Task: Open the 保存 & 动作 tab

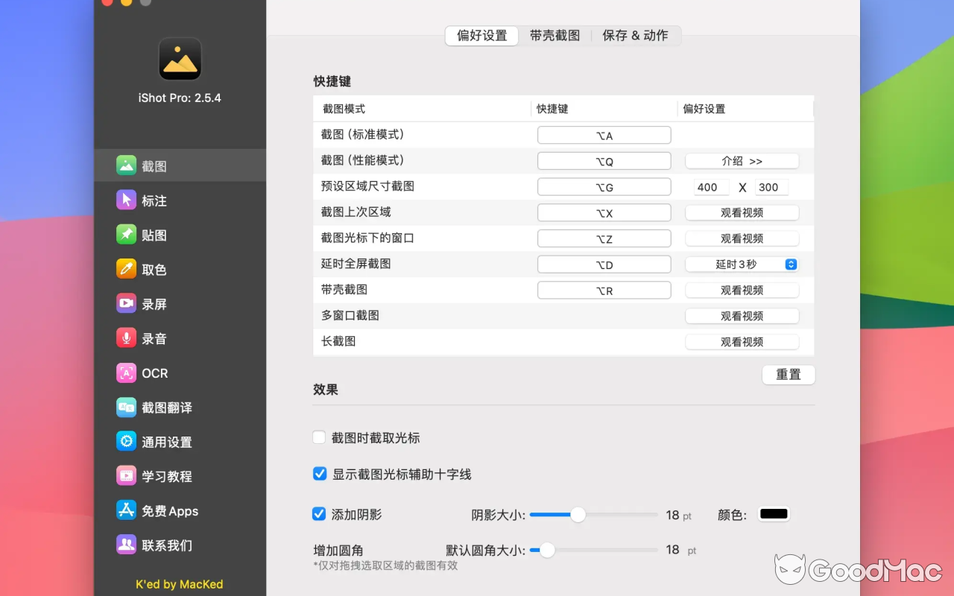Action: (635, 35)
